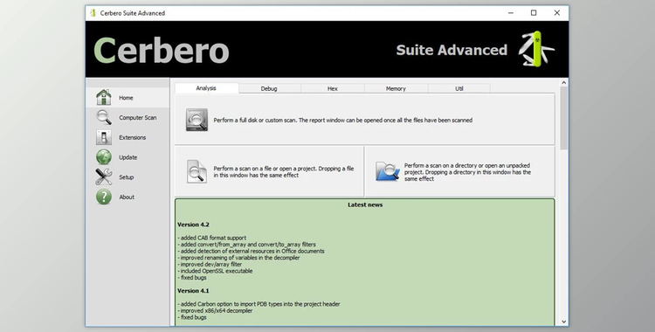Click the added Carbon option news line

[259, 304]
